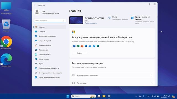Select the Microsoft Edge desktop shortcut
The height and width of the screenshot is (99, 177).
tap(6, 60)
